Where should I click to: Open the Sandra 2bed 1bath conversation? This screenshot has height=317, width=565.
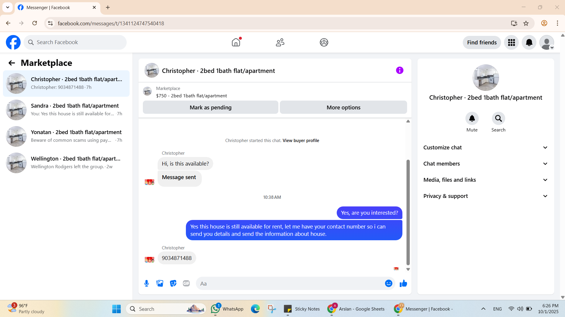[x=66, y=110]
